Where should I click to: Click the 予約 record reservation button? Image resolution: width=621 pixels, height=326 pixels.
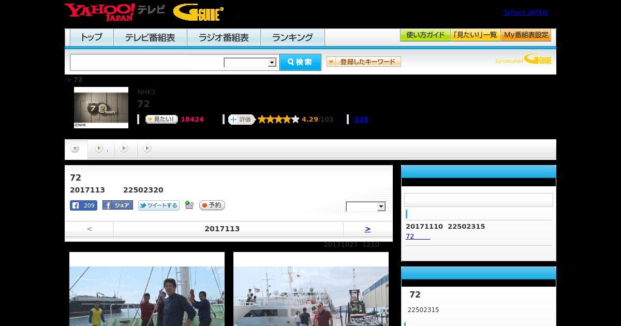point(212,205)
